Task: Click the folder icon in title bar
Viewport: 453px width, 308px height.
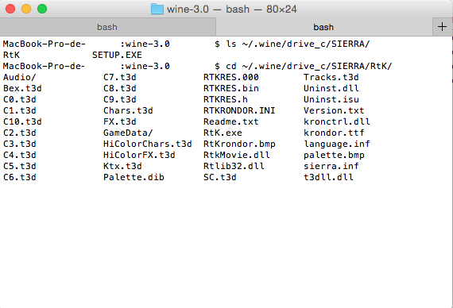Action: click(x=157, y=9)
